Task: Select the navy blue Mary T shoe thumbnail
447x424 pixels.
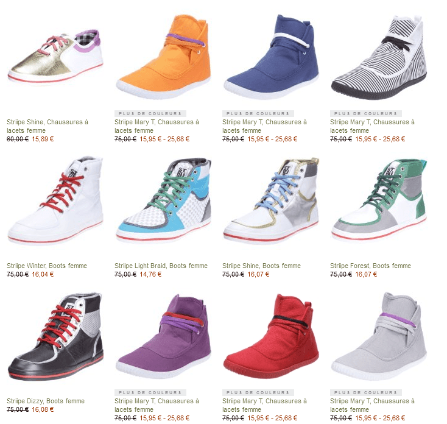Action: click(x=271, y=57)
